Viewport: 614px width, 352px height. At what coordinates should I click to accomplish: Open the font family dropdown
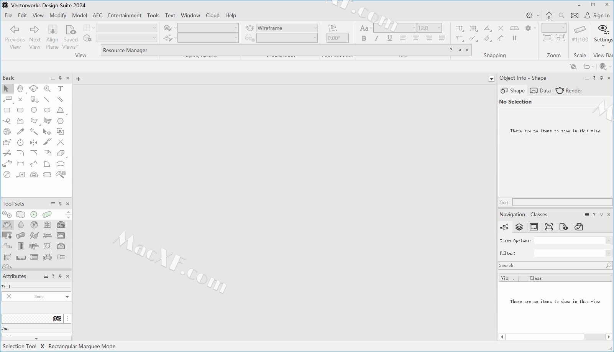[395, 28]
